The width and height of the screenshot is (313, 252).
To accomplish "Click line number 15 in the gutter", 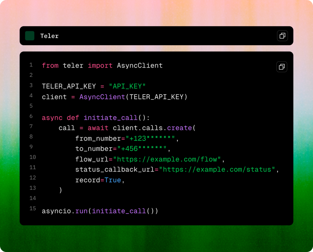I will [x=32, y=209].
